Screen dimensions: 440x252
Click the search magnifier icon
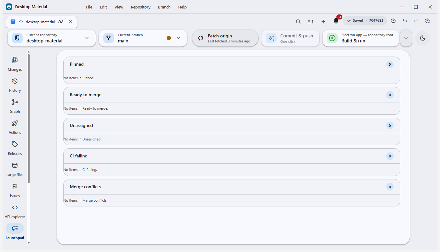click(298, 22)
